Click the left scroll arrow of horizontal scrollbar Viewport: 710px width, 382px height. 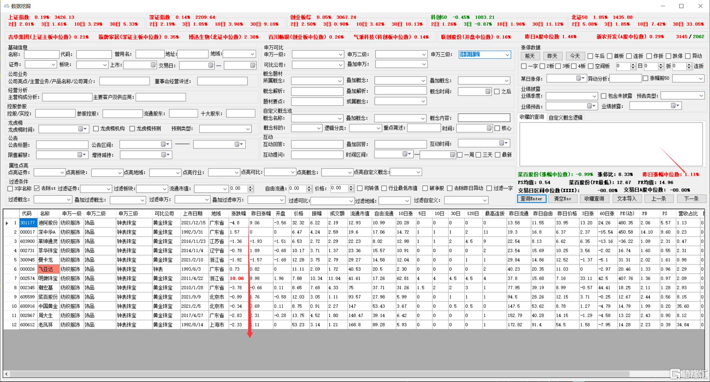click(6, 374)
